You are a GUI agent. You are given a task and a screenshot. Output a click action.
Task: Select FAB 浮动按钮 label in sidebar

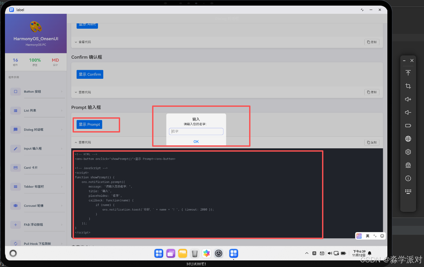coord(33,224)
